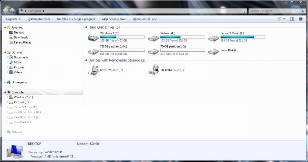Collapse the Libraries tree node
Screen dimensions: 308x162
[x=5, y=52]
